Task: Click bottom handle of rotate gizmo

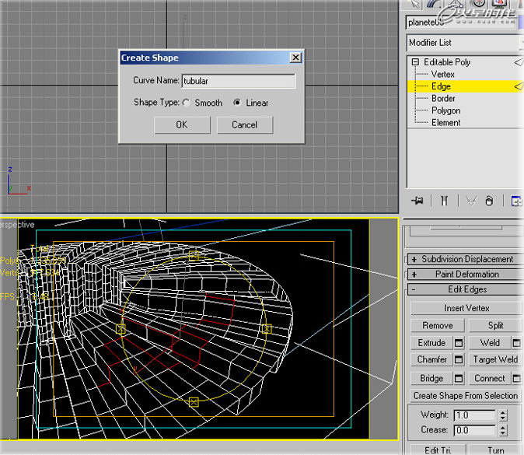Action: coord(194,402)
